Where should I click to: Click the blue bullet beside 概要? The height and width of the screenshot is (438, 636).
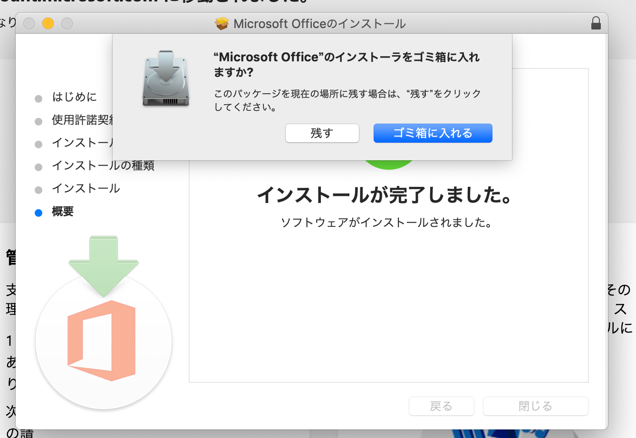pyautogui.click(x=39, y=213)
